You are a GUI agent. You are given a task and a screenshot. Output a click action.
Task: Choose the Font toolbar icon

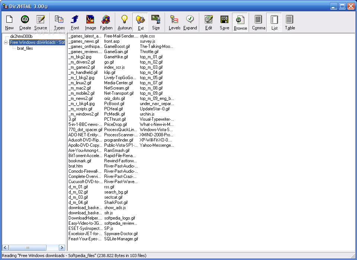tap(75, 22)
